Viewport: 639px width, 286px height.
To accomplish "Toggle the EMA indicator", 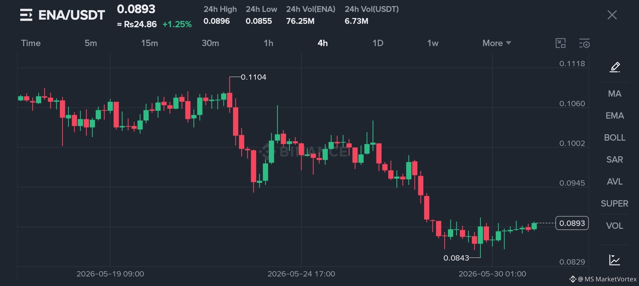I will [x=615, y=115].
